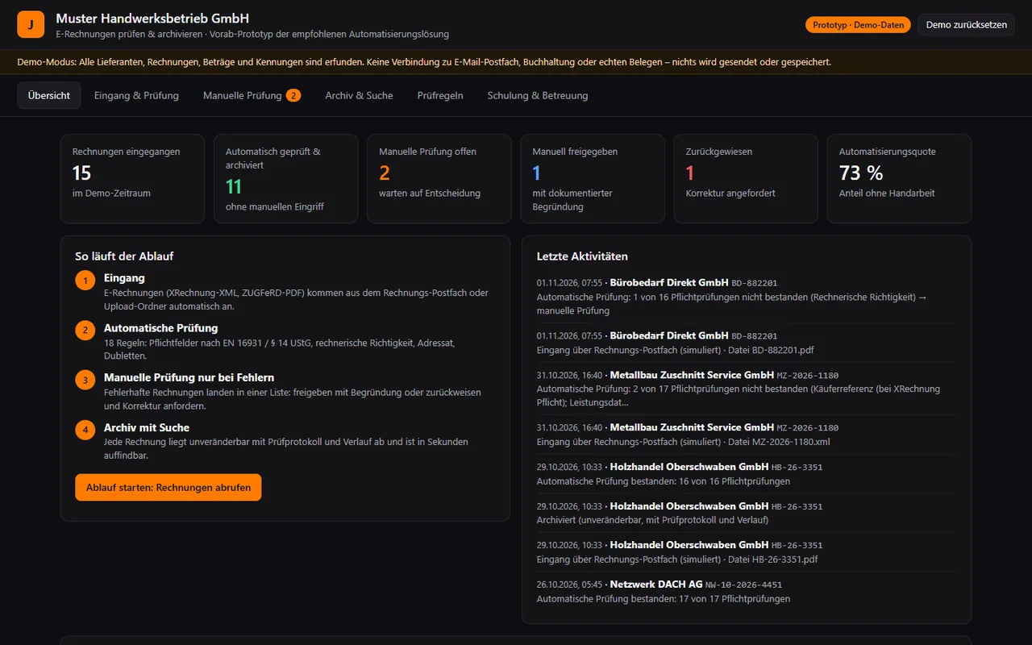Click step 3 circle for Manuelle Prüfung

click(x=85, y=380)
